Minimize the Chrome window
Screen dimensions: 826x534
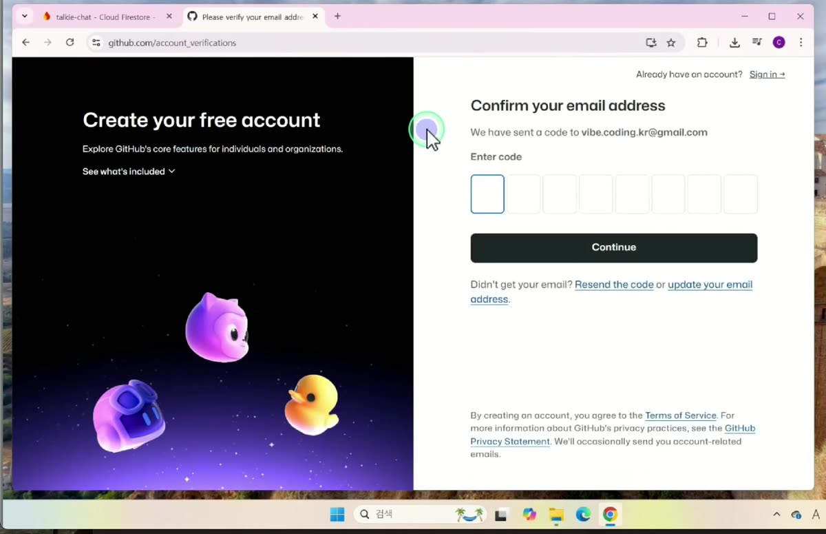click(x=745, y=17)
